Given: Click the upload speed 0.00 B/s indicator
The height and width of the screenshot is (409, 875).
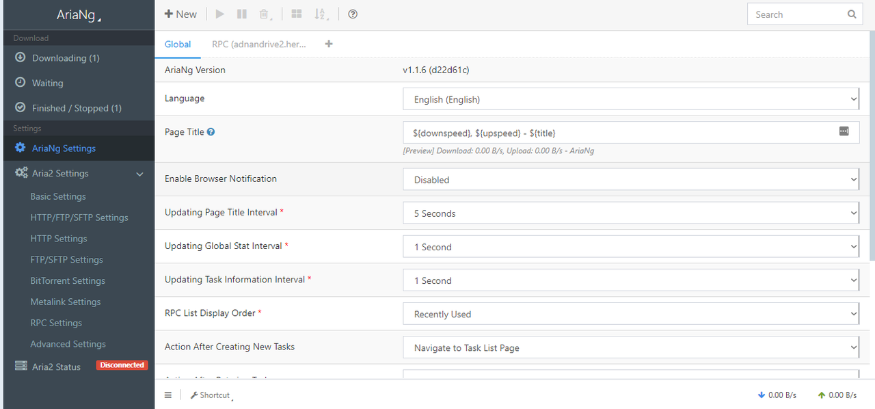Looking at the screenshot, I should coord(837,395).
